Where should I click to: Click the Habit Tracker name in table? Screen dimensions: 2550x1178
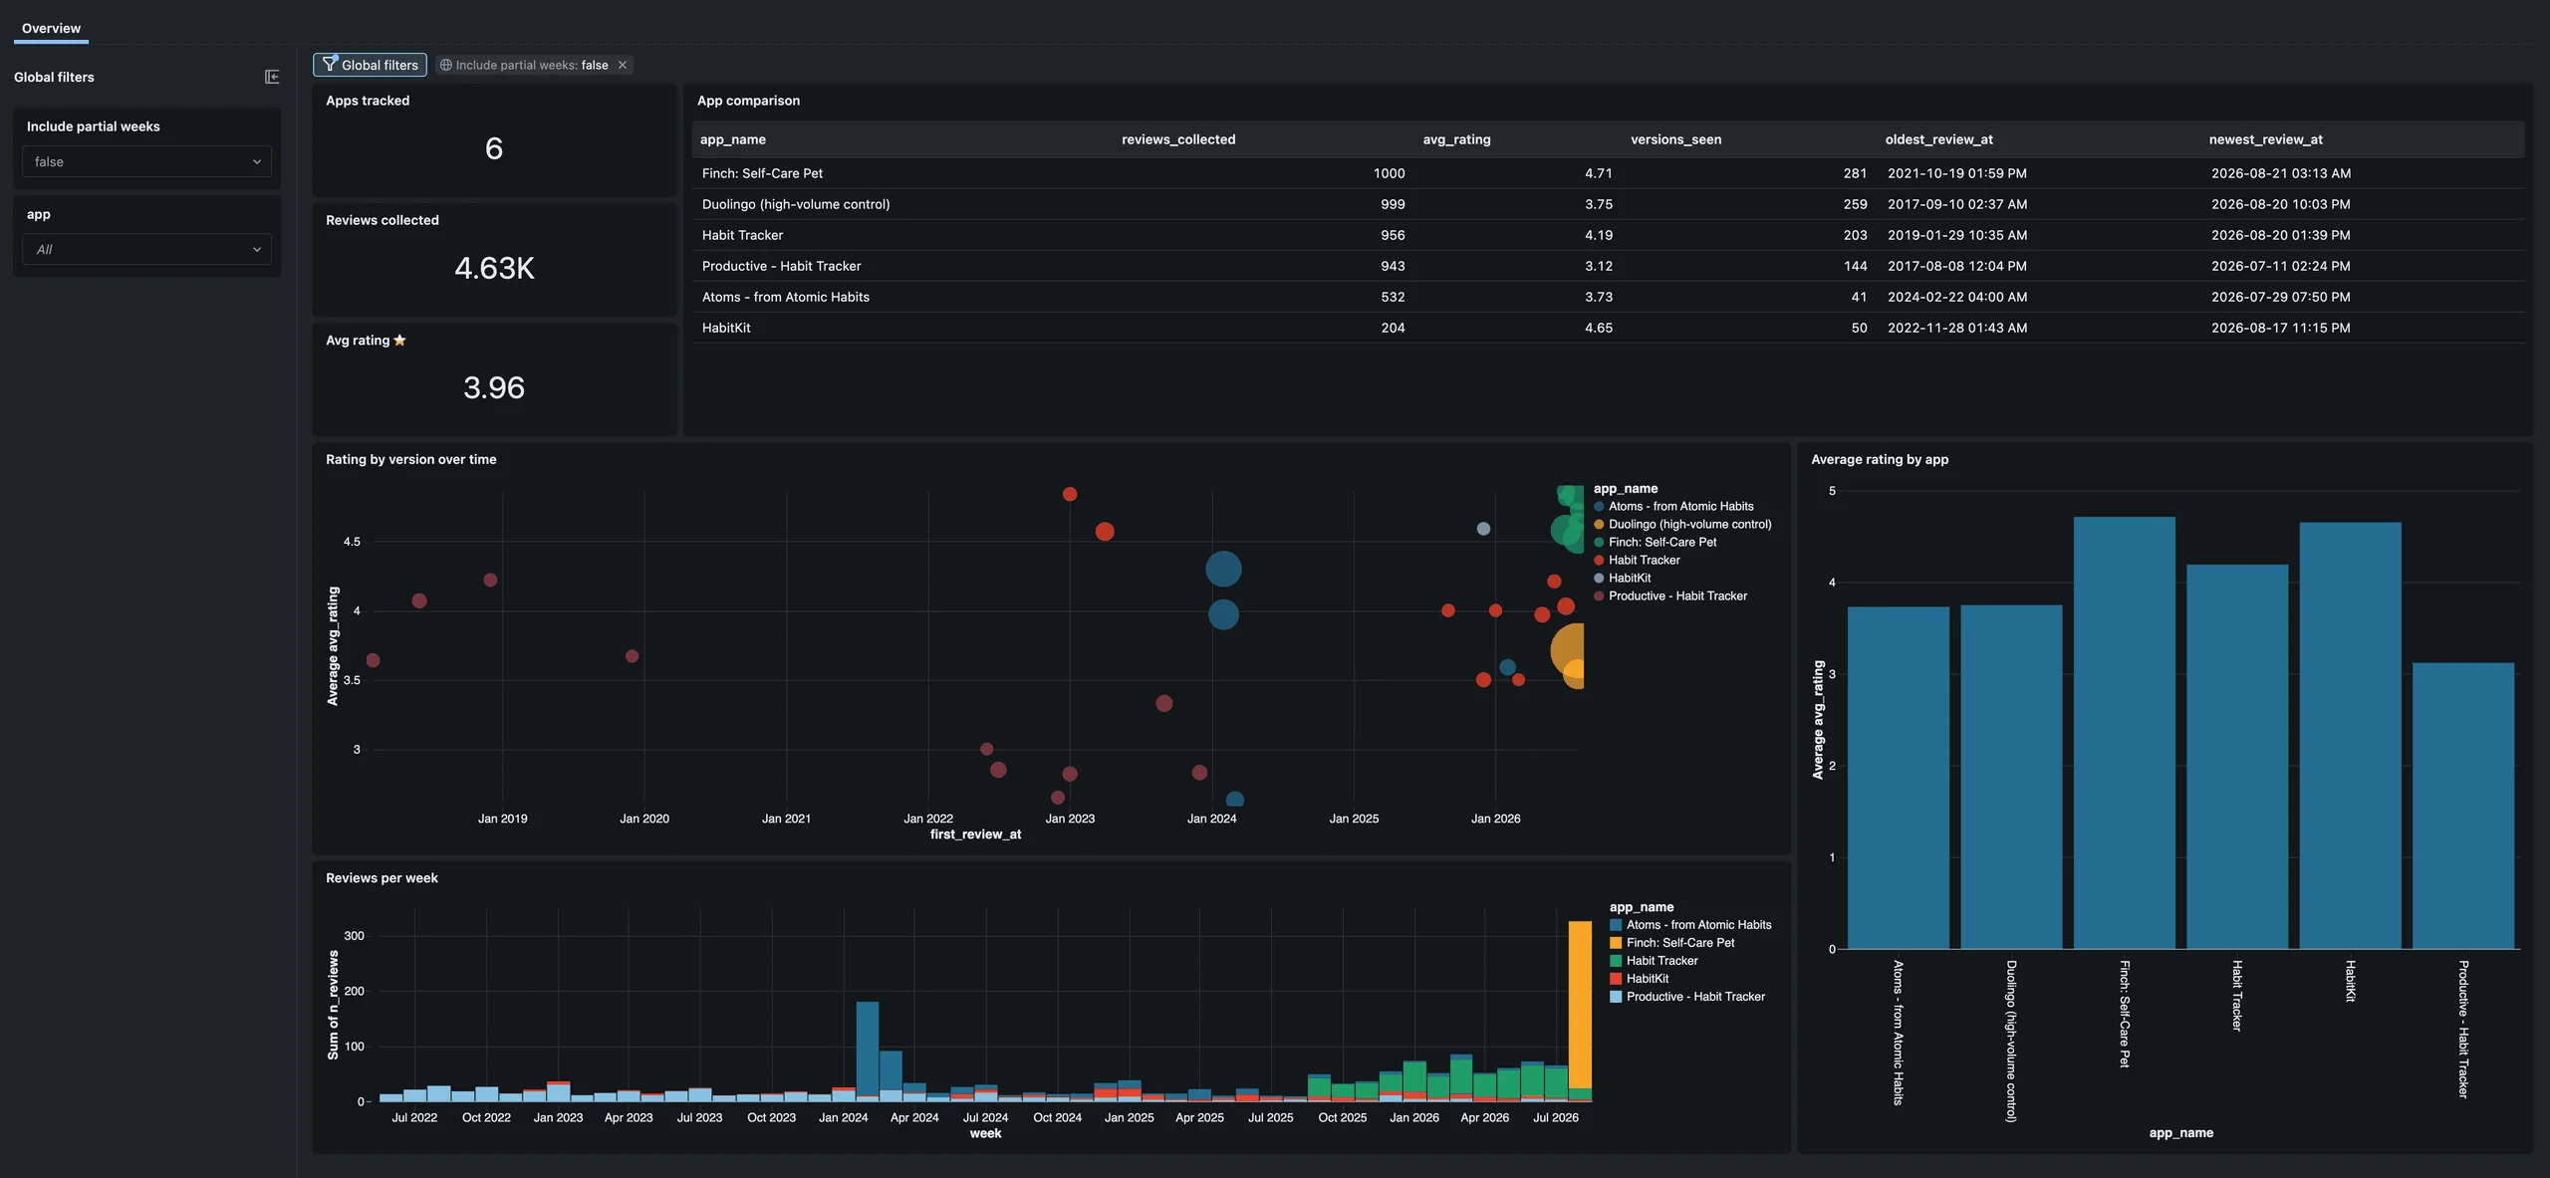[x=742, y=235]
